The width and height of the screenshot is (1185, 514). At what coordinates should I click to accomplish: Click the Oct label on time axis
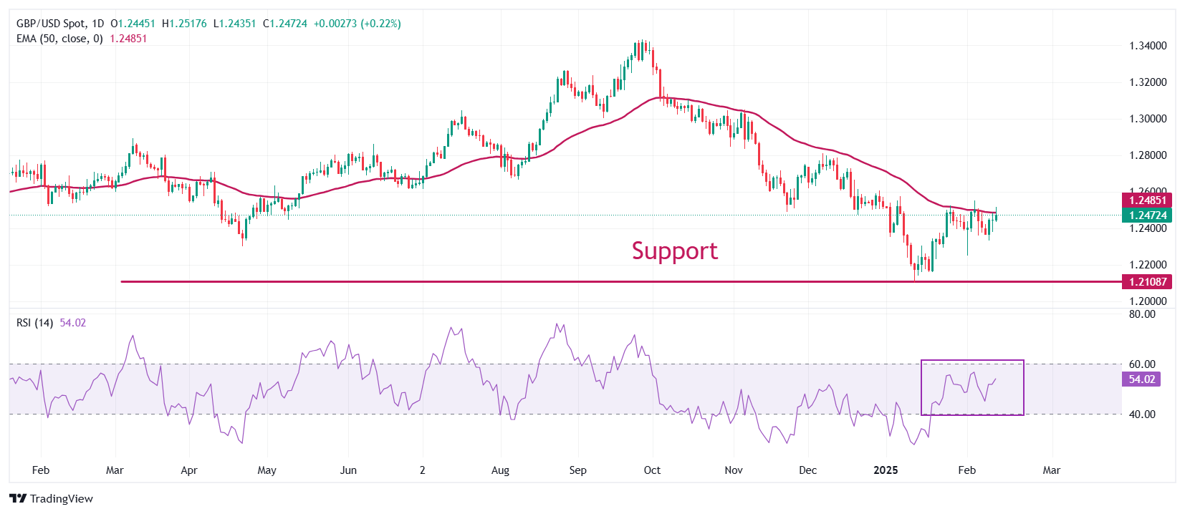652,470
